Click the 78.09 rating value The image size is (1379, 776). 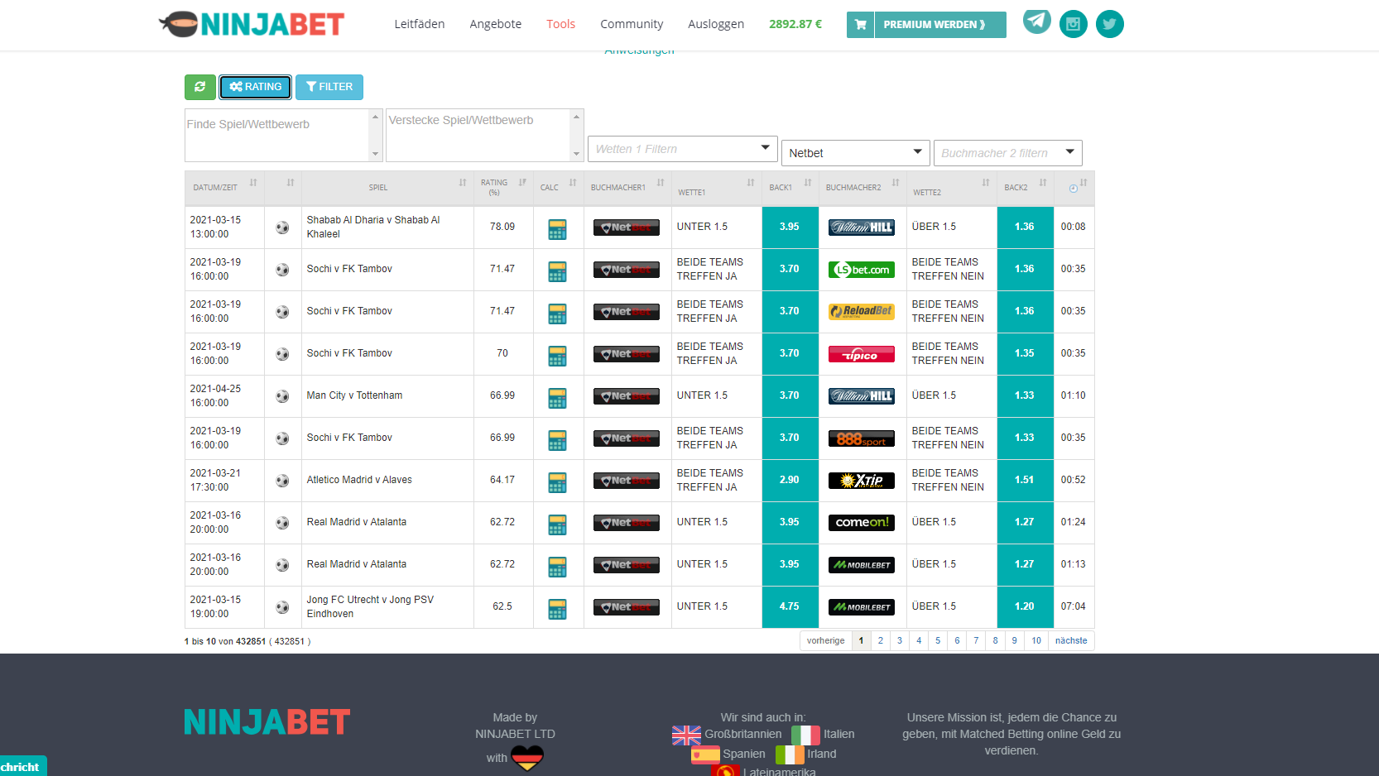pos(502,227)
